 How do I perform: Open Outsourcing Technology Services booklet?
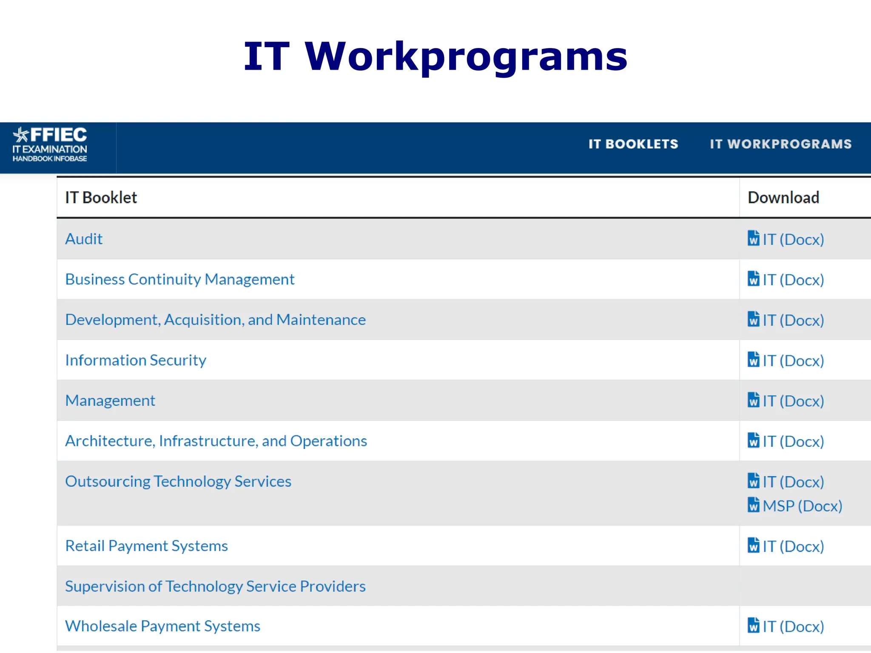point(178,481)
